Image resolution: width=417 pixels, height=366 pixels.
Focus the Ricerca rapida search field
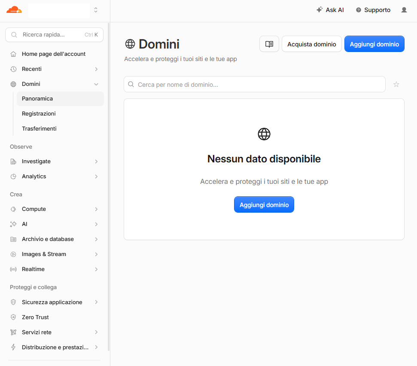(54, 35)
